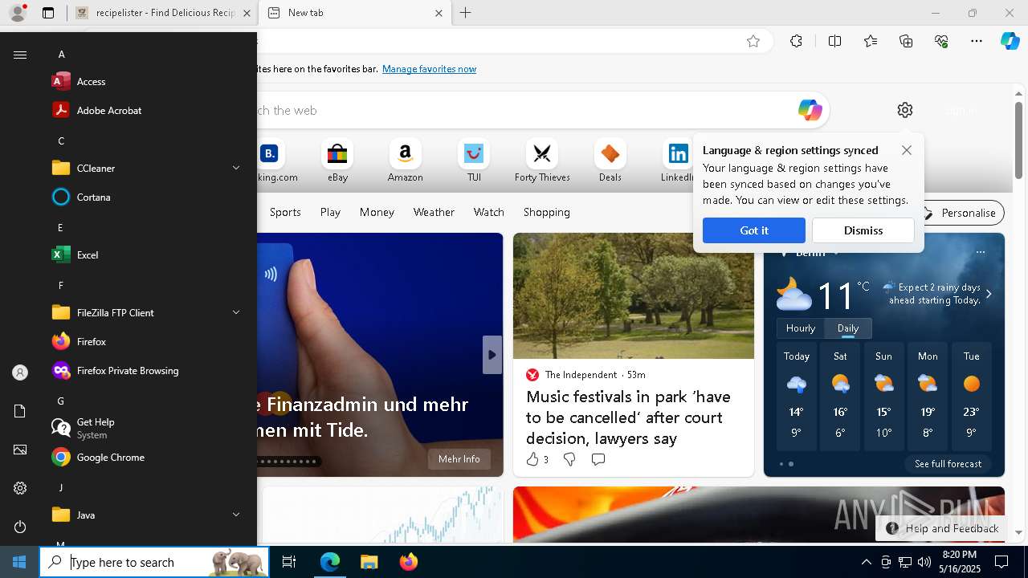Open the Deals quick link
This screenshot has height=578, width=1028.
coord(610,161)
